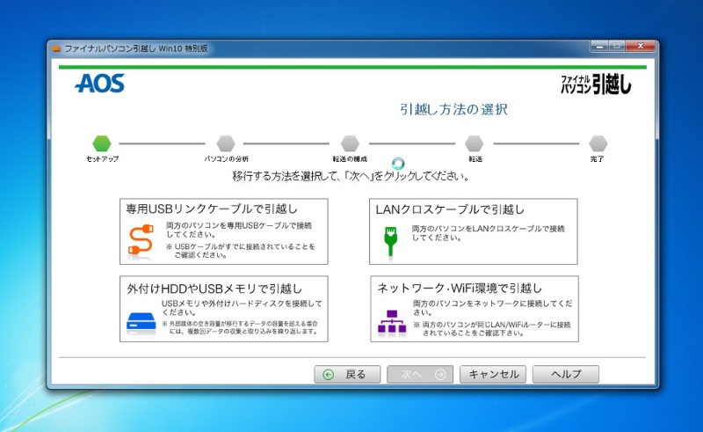Image resolution: width=703 pixels, height=432 pixels.
Task: Click the パソコンの分析 step hexagon
Action: [226, 143]
